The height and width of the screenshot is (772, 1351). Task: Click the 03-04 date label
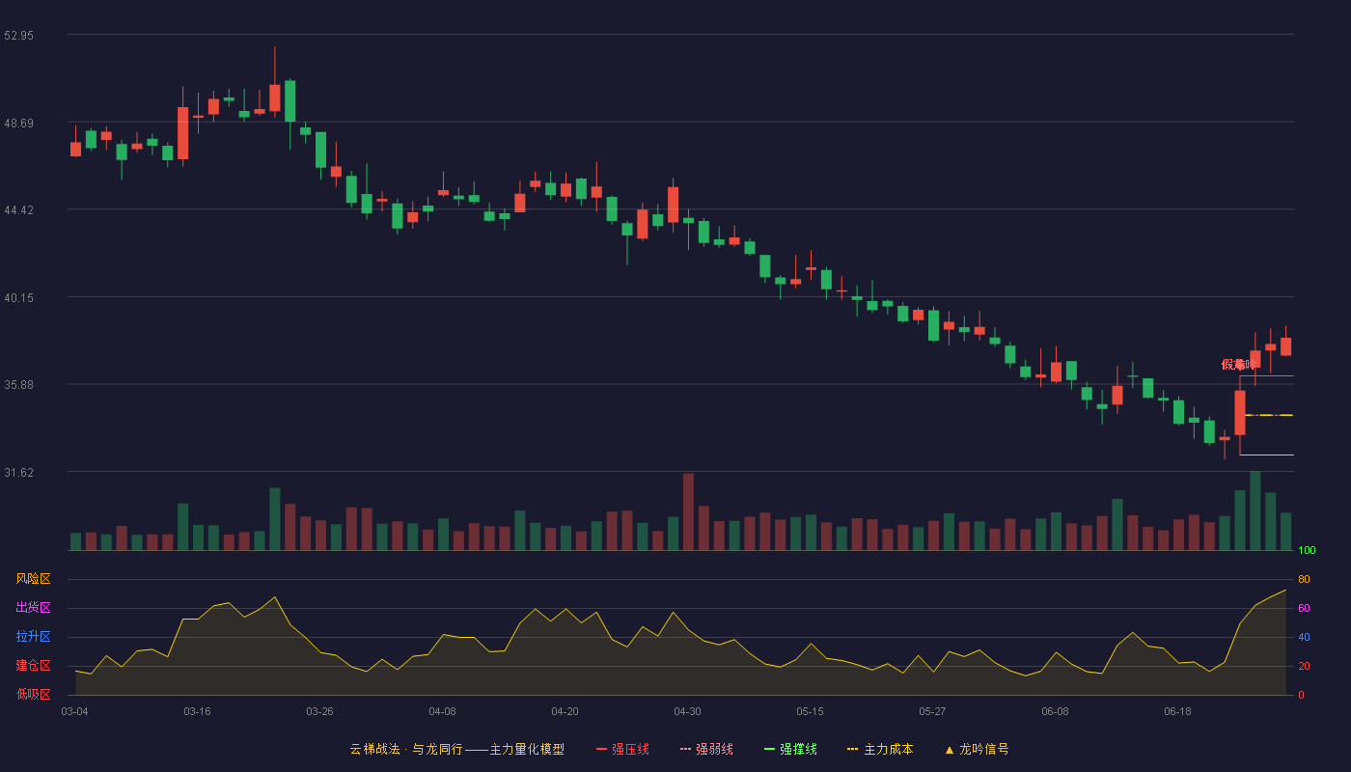(x=74, y=711)
